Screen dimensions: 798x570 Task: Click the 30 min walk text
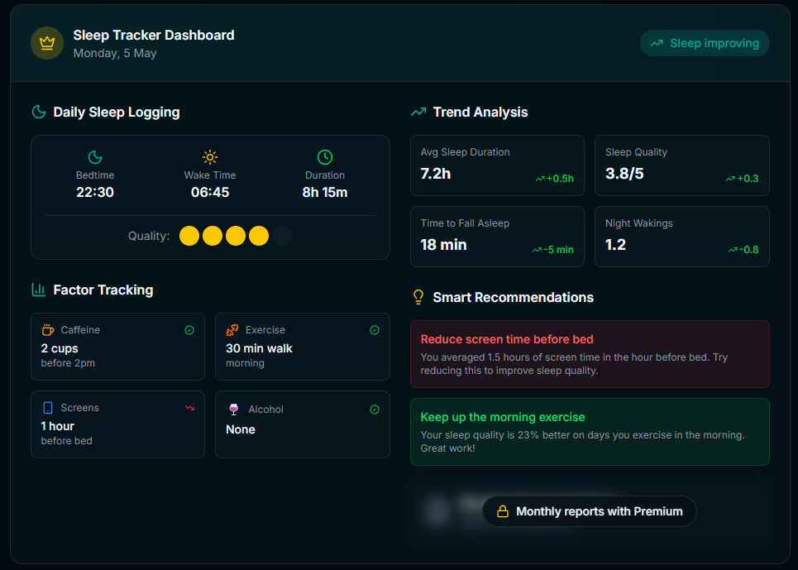click(259, 348)
